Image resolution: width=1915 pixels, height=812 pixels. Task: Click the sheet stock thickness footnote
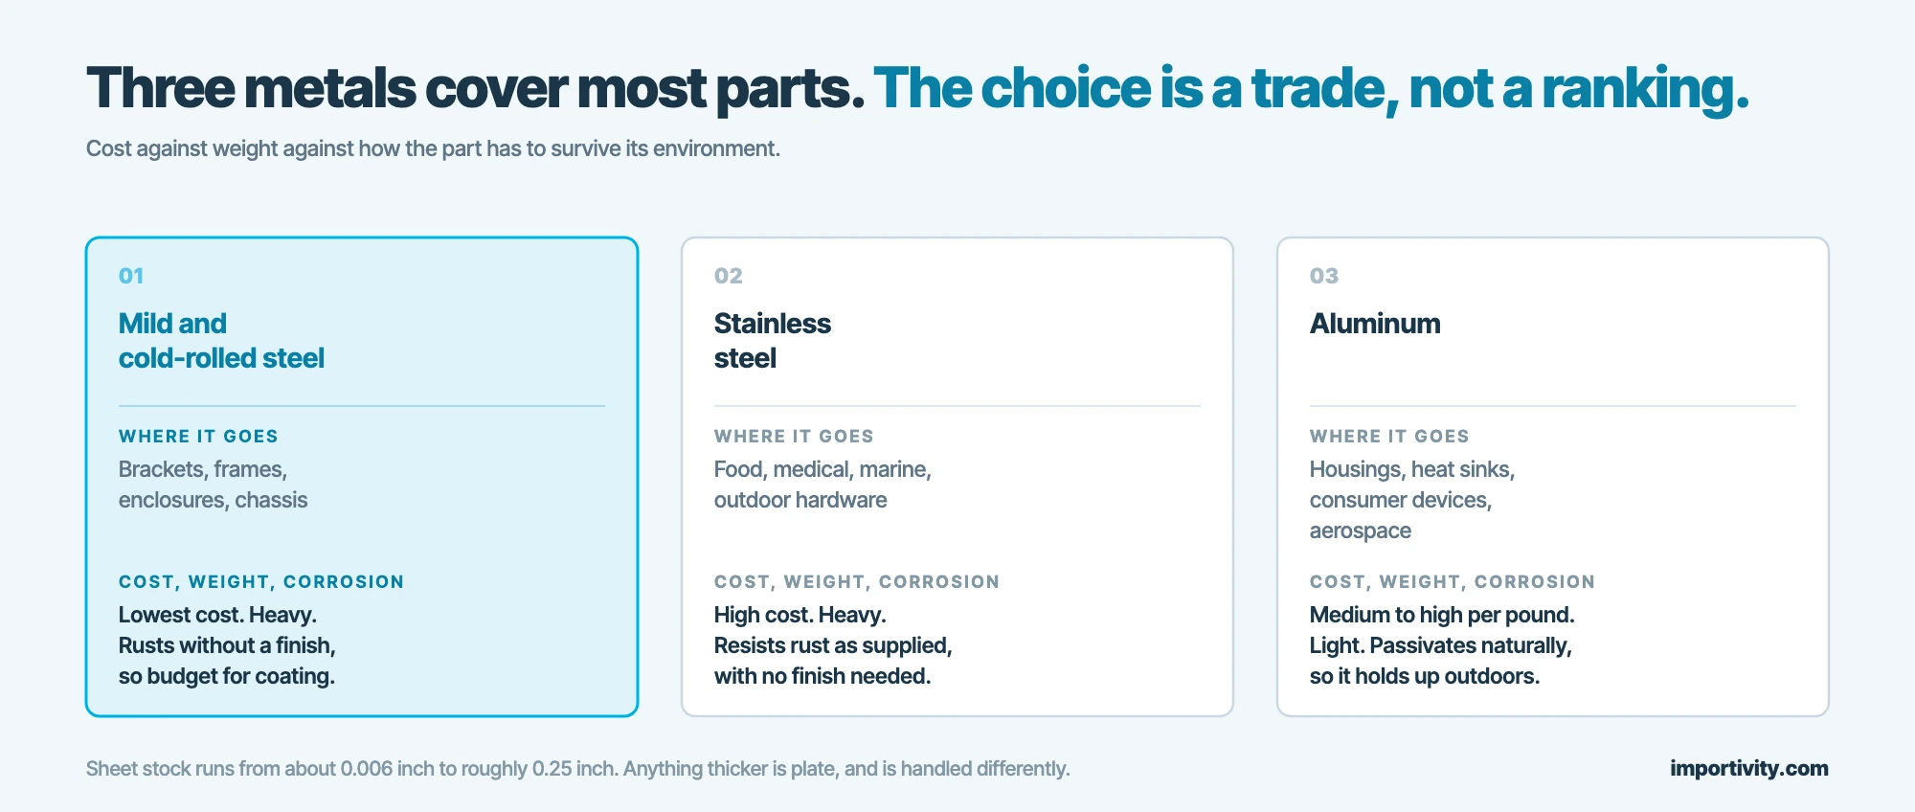point(577,769)
